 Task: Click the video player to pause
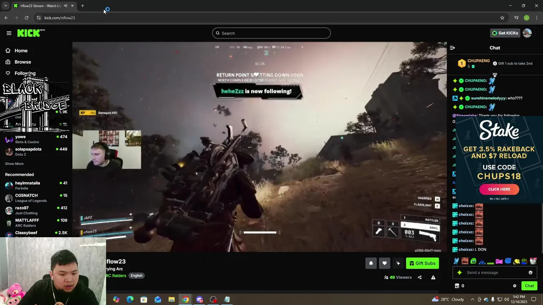coord(259,147)
